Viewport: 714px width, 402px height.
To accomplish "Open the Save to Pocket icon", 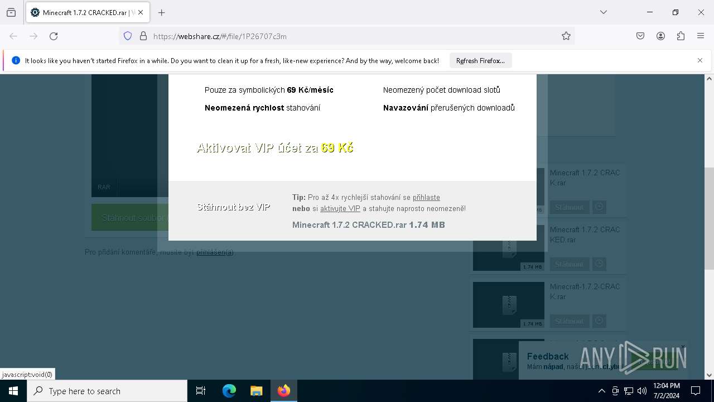I will pos(640,36).
